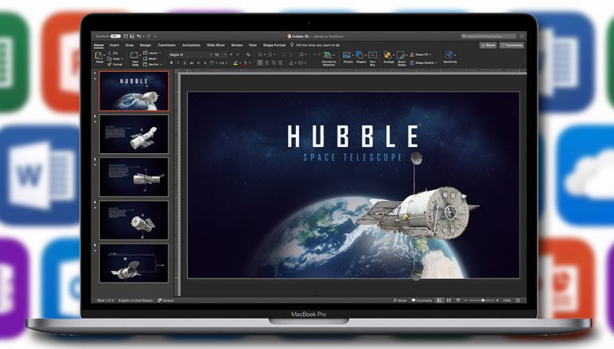Click Convert to SmartArt

coord(329,58)
